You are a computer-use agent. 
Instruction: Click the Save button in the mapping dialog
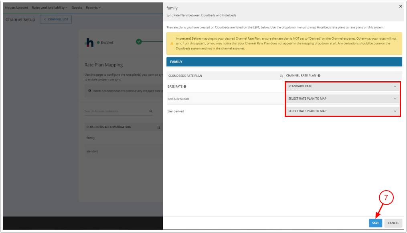[x=375, y=223]
